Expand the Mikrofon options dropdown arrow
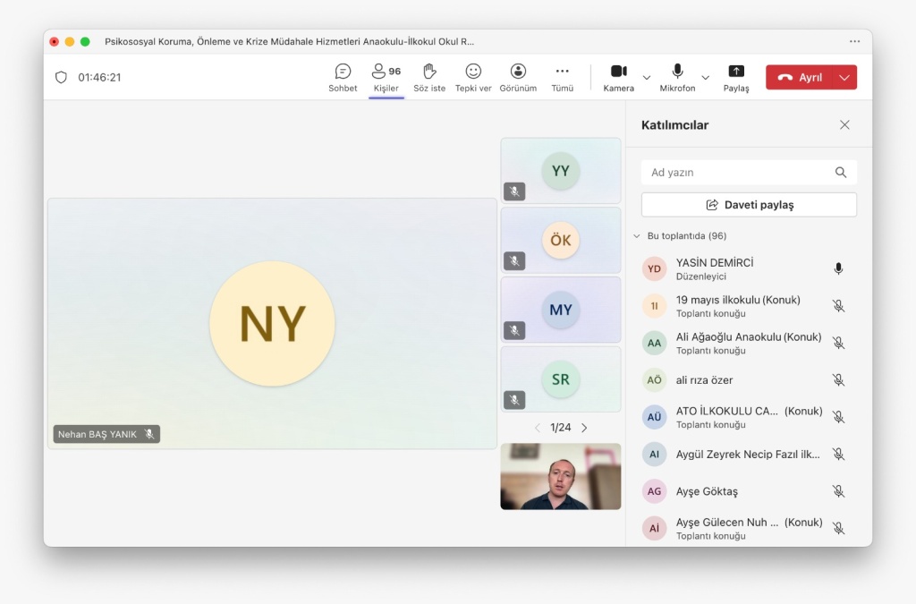 tap(705, 78)
